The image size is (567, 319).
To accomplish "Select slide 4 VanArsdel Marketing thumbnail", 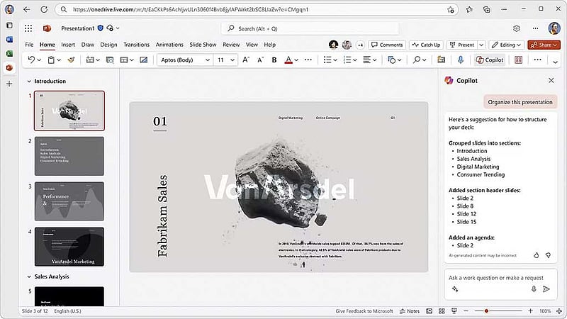I will coord(69,246).
